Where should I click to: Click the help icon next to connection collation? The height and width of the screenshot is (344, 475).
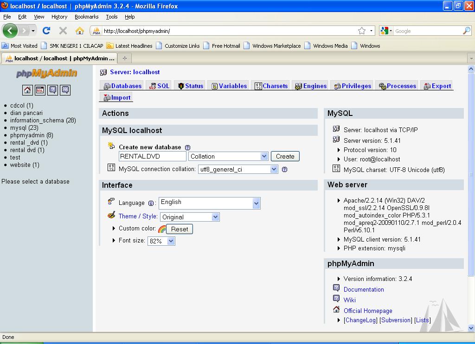point(284,169)
